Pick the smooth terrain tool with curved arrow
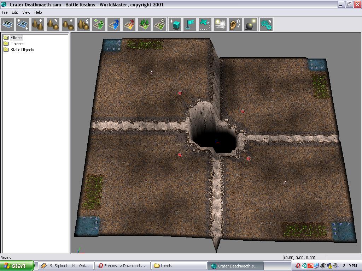Viewport: 362px width, 271px height. point(53,24)
